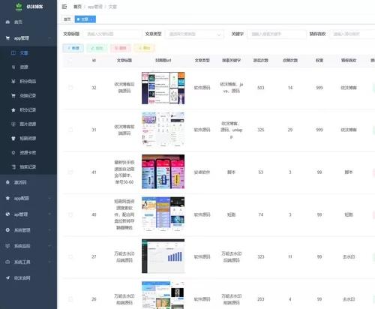Click the circle icon beside 资源卡密
This screenshot has height=309, width=375.
click(x=13, y=152)
